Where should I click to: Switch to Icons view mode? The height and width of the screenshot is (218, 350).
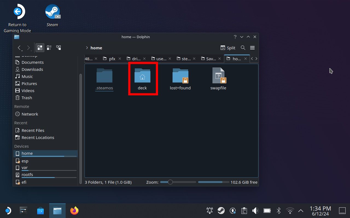coord(40,48)
